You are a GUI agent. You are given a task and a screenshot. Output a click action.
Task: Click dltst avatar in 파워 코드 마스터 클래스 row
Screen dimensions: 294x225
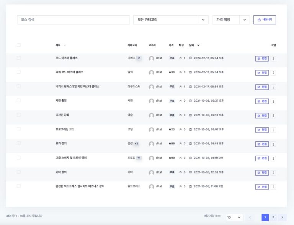point(152,73)
